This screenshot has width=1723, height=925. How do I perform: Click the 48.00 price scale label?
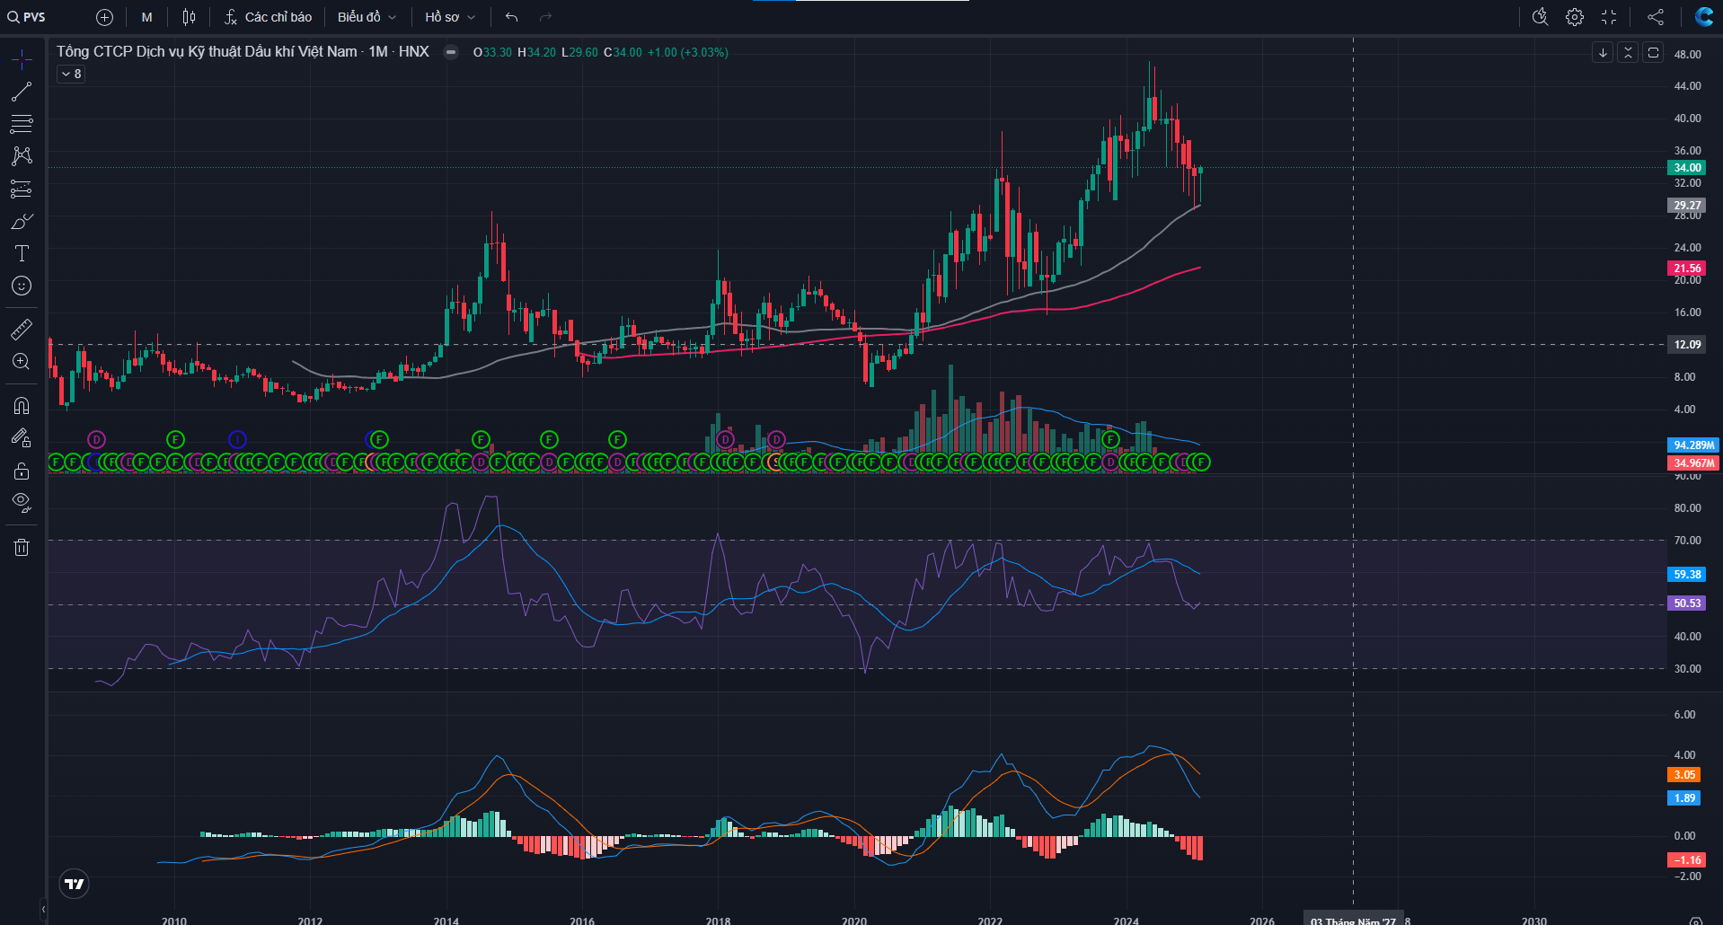[1687, 54]
